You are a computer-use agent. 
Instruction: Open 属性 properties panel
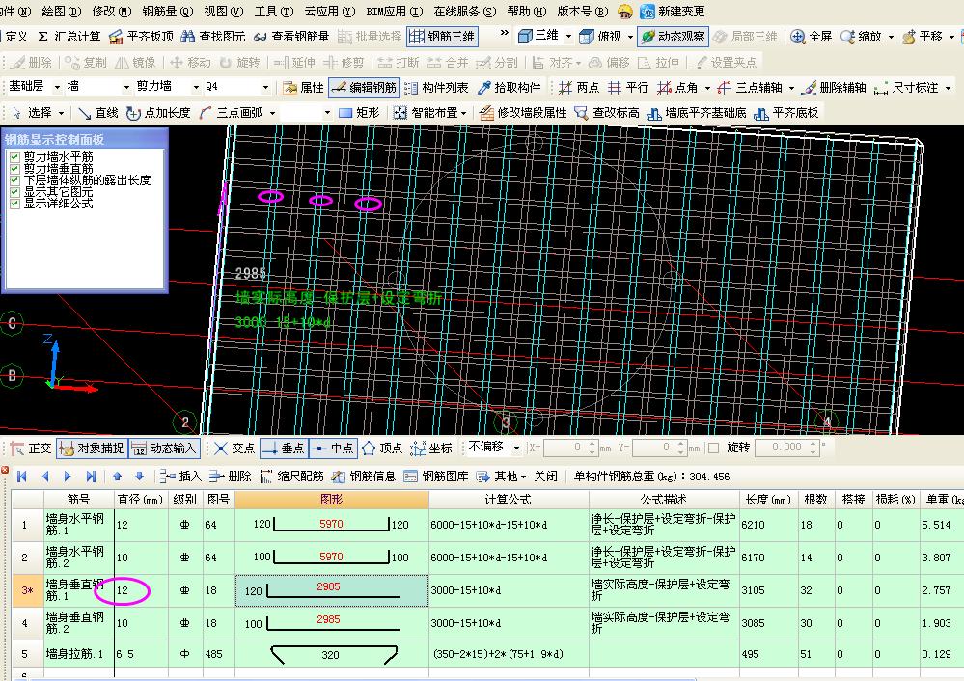click(x=303, y=87)
